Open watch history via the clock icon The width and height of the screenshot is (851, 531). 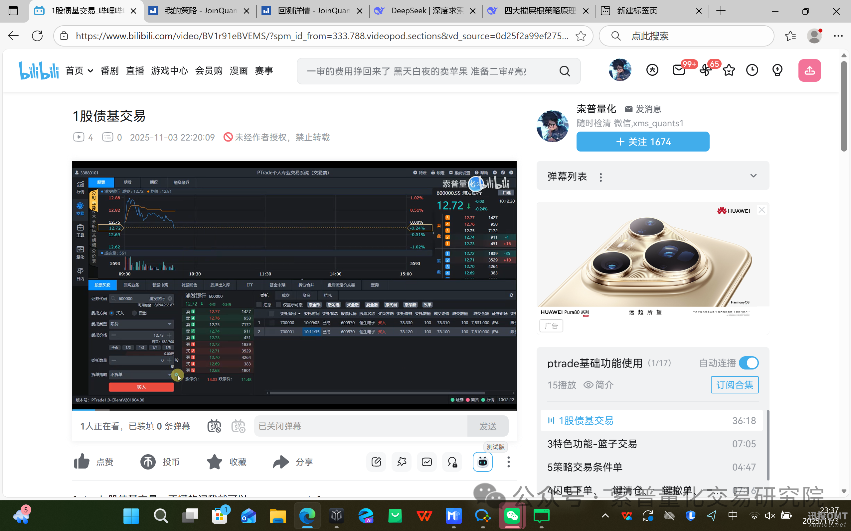(752, 70)
